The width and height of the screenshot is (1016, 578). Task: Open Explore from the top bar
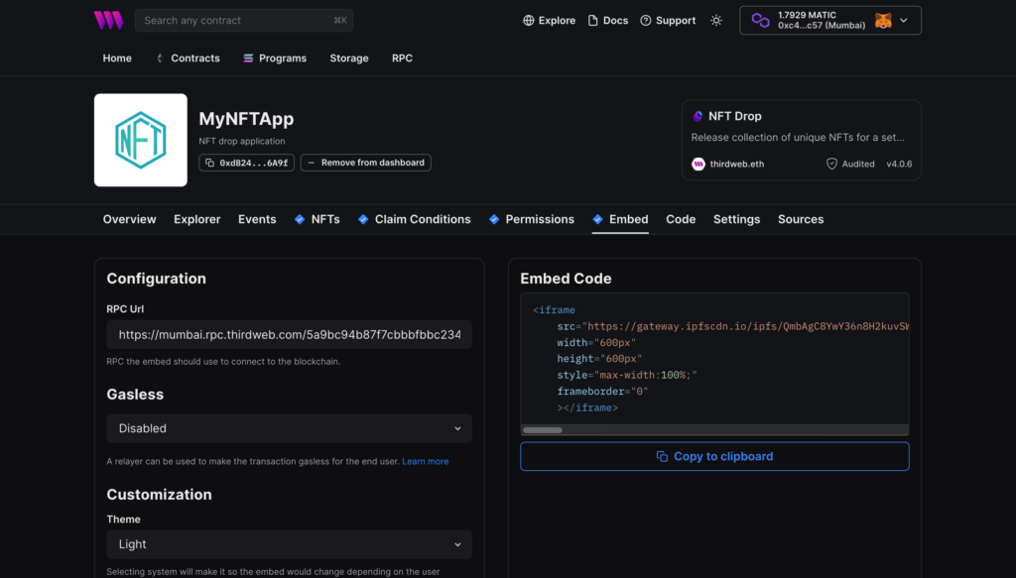[x=549, y=21]
